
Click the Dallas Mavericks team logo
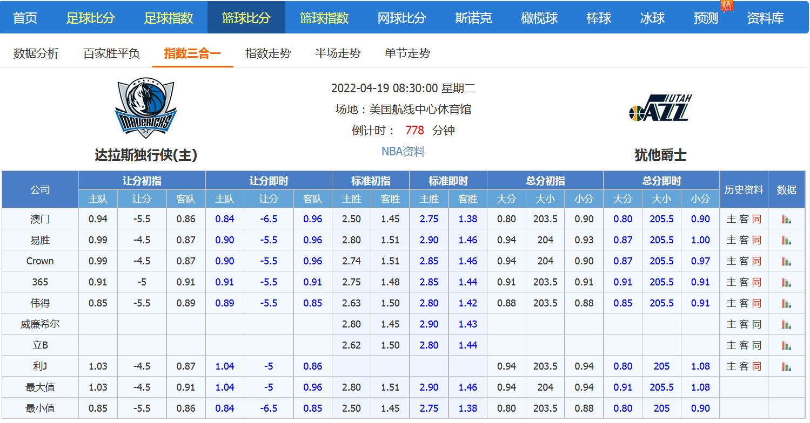[x=145, y=108]
